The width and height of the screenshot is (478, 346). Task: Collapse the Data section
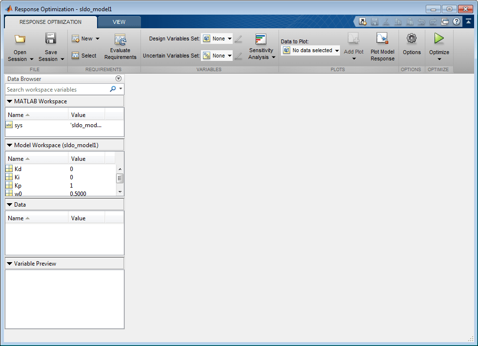tap(9, 205)
